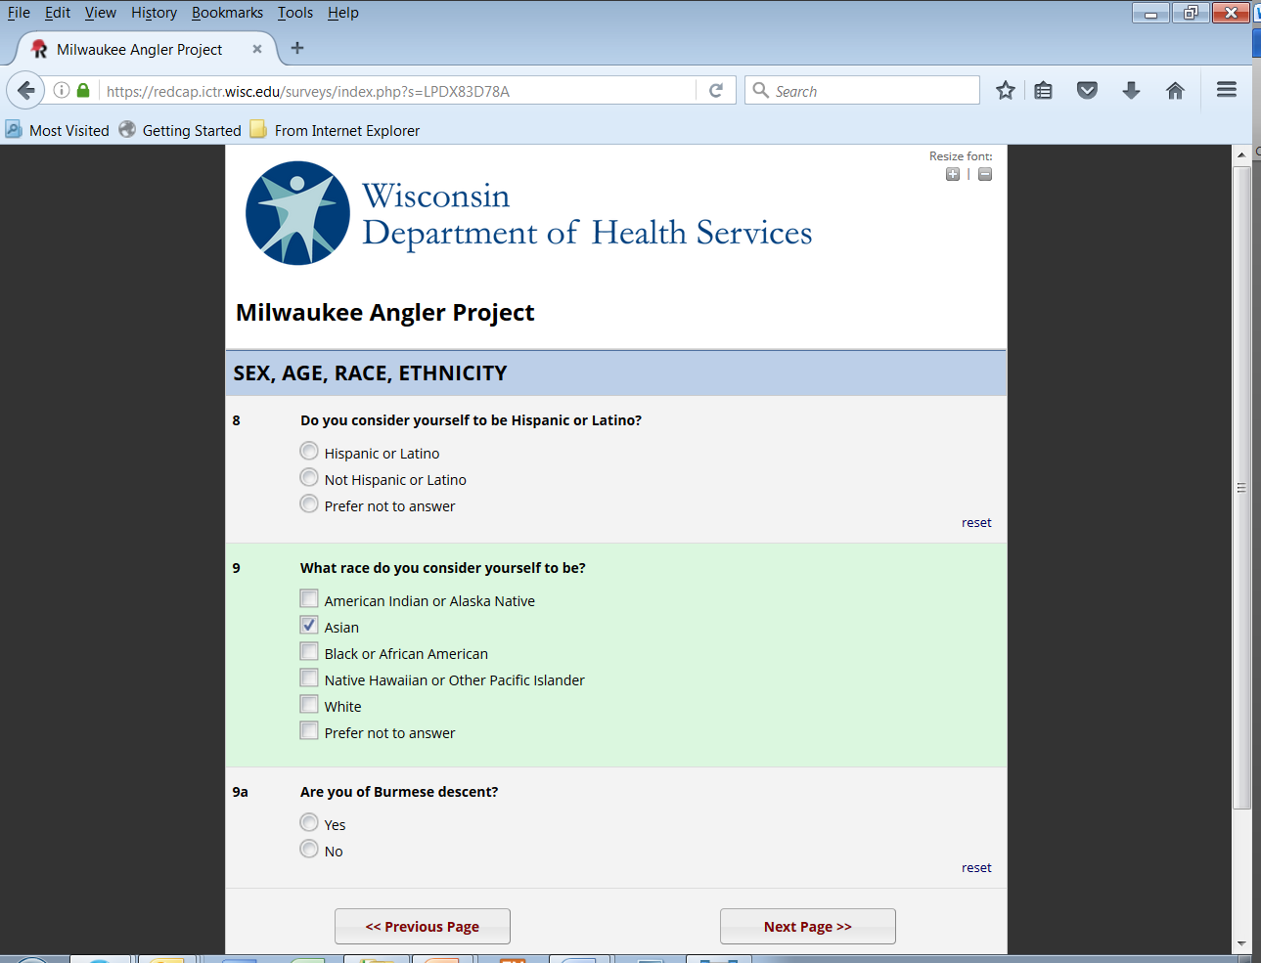1261x963 pixels.
Task: Open the Firefox hamburger menu
Action: point(1227,90)
